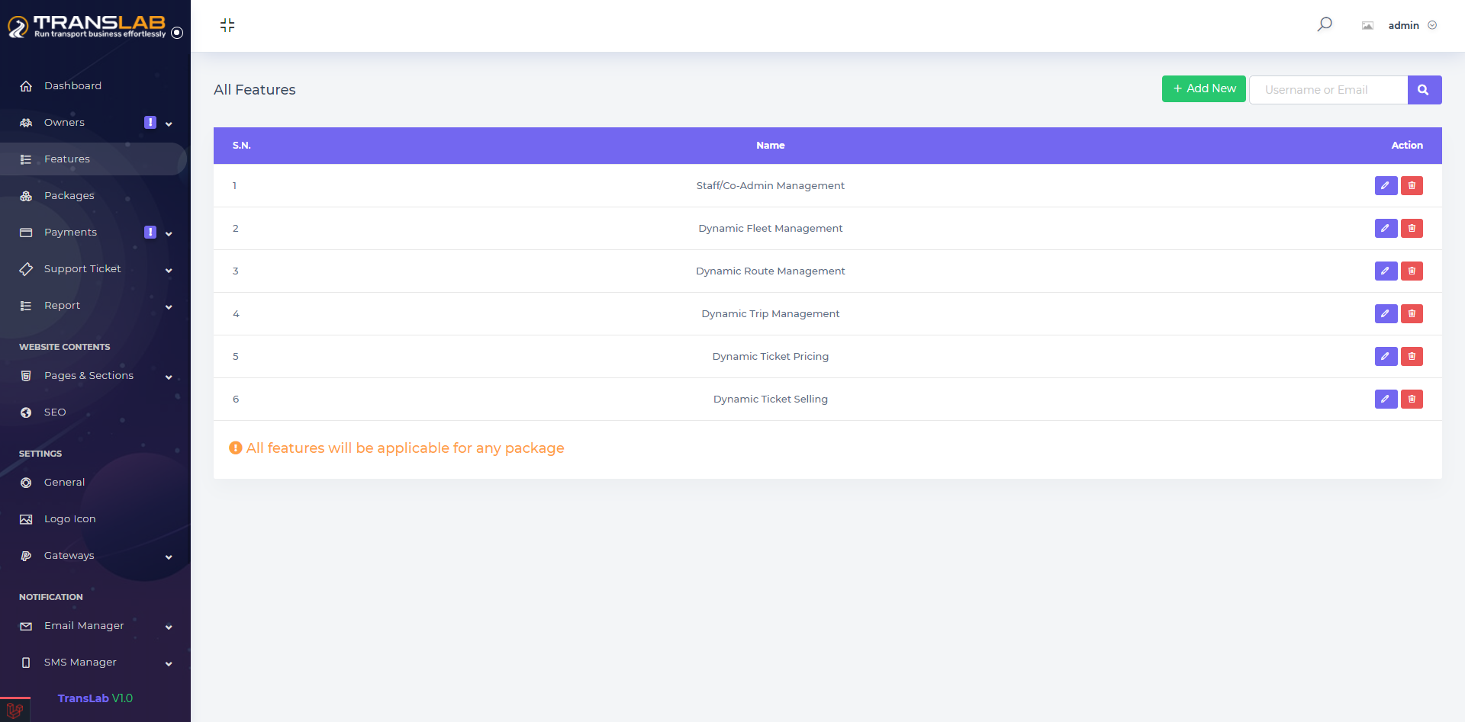Go to the Packages menu item

(x=69, y=196)
